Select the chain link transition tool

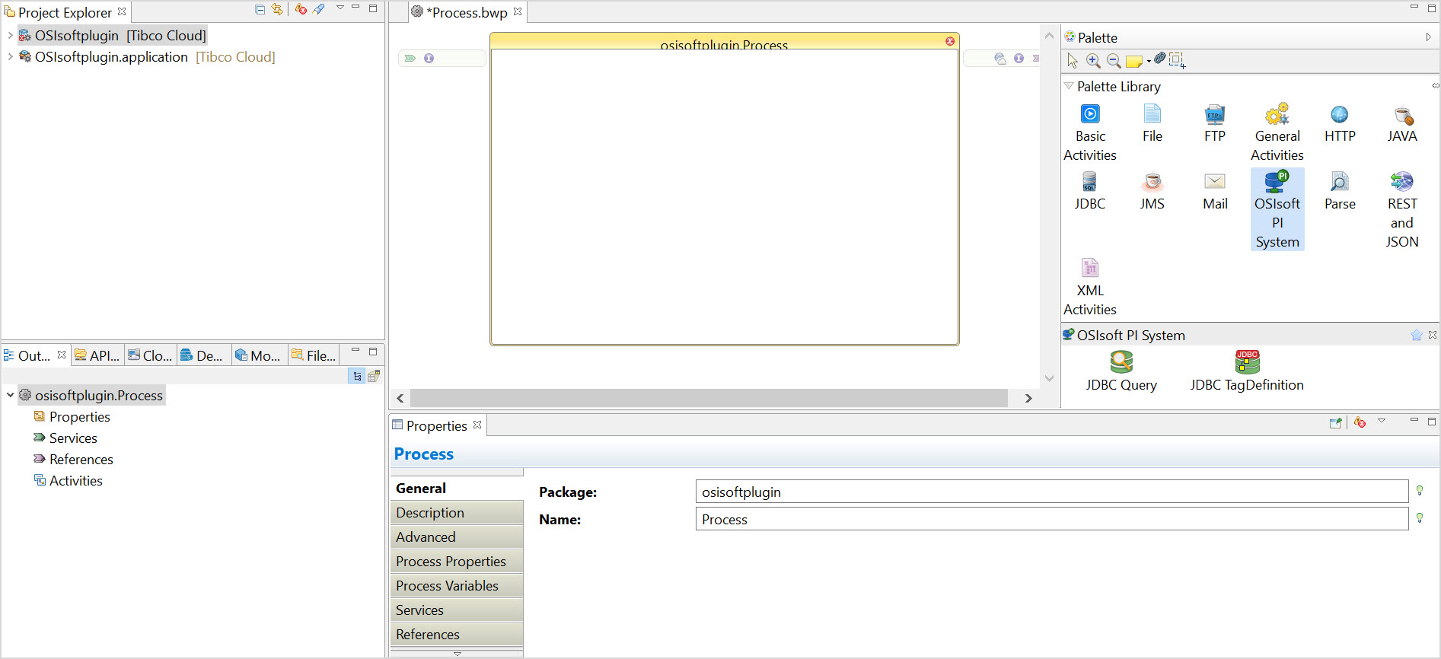coord(1159,59)
